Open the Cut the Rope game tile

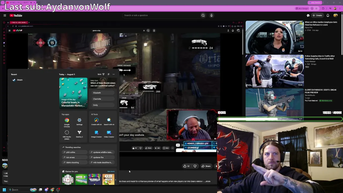108,179
